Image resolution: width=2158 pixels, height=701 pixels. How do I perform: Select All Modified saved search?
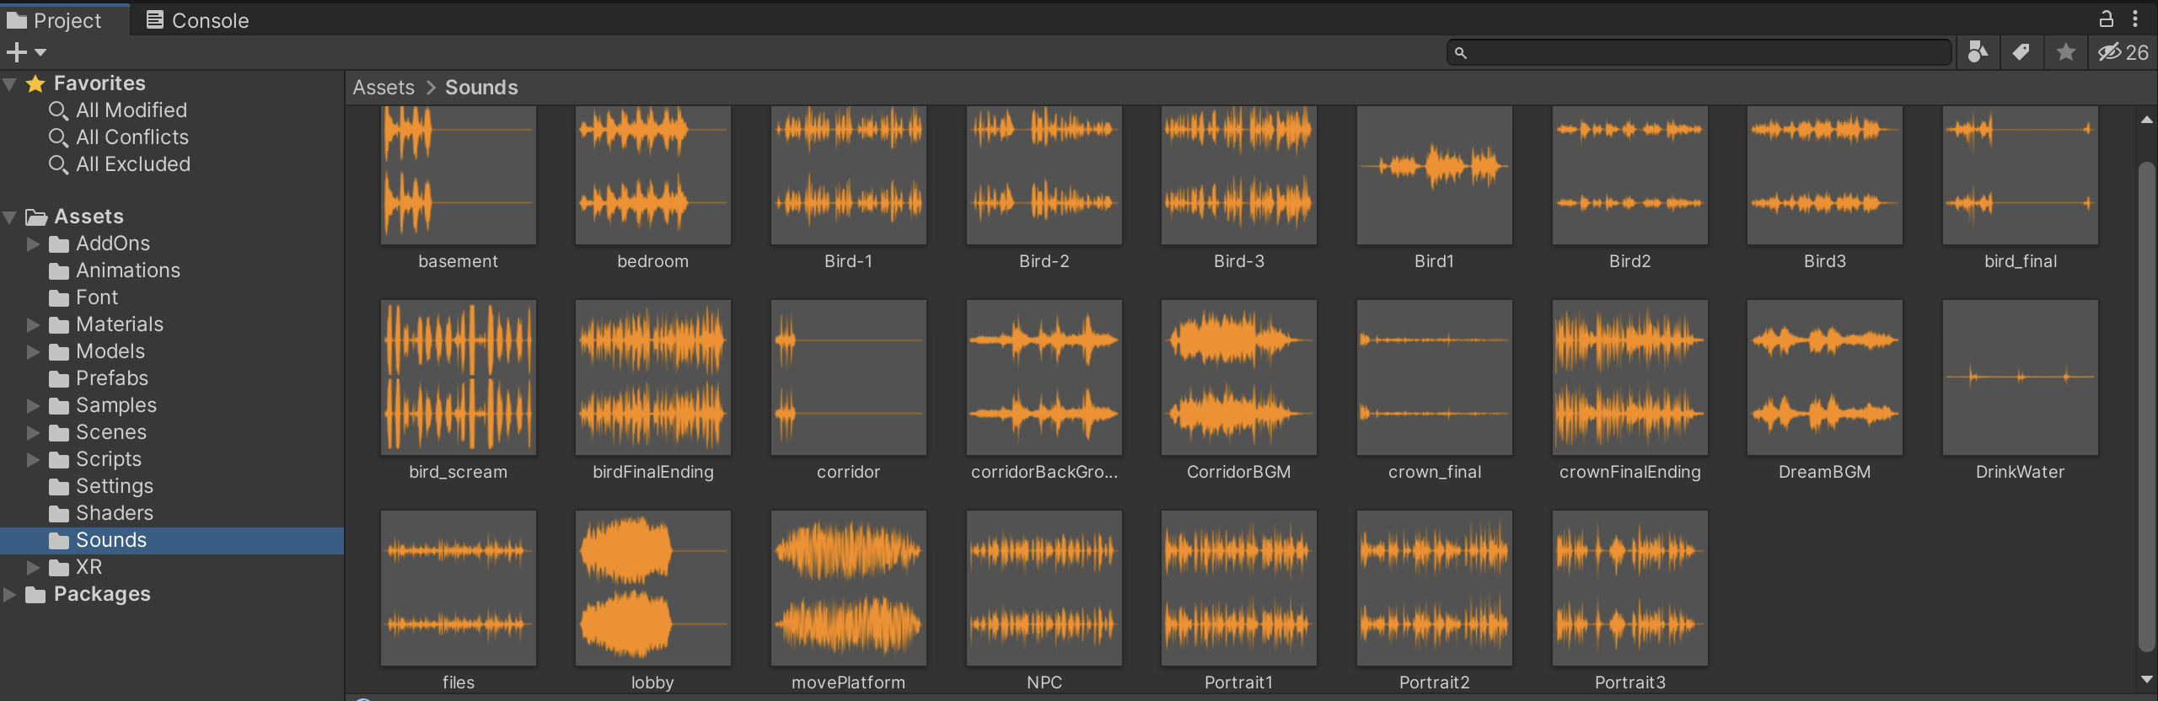(118, 110)
